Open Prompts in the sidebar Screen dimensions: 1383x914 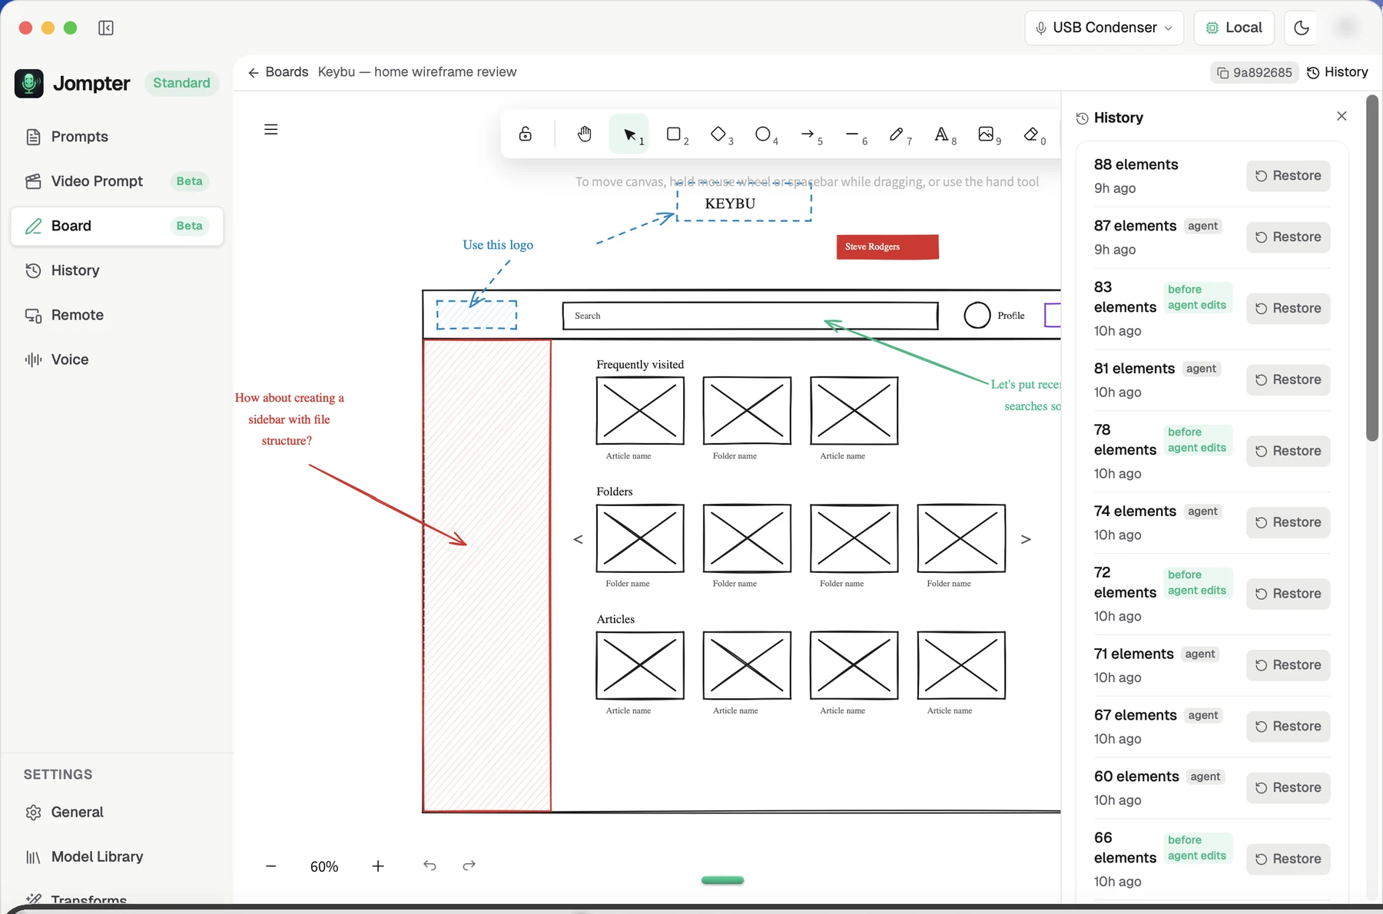tap(117, 137)
